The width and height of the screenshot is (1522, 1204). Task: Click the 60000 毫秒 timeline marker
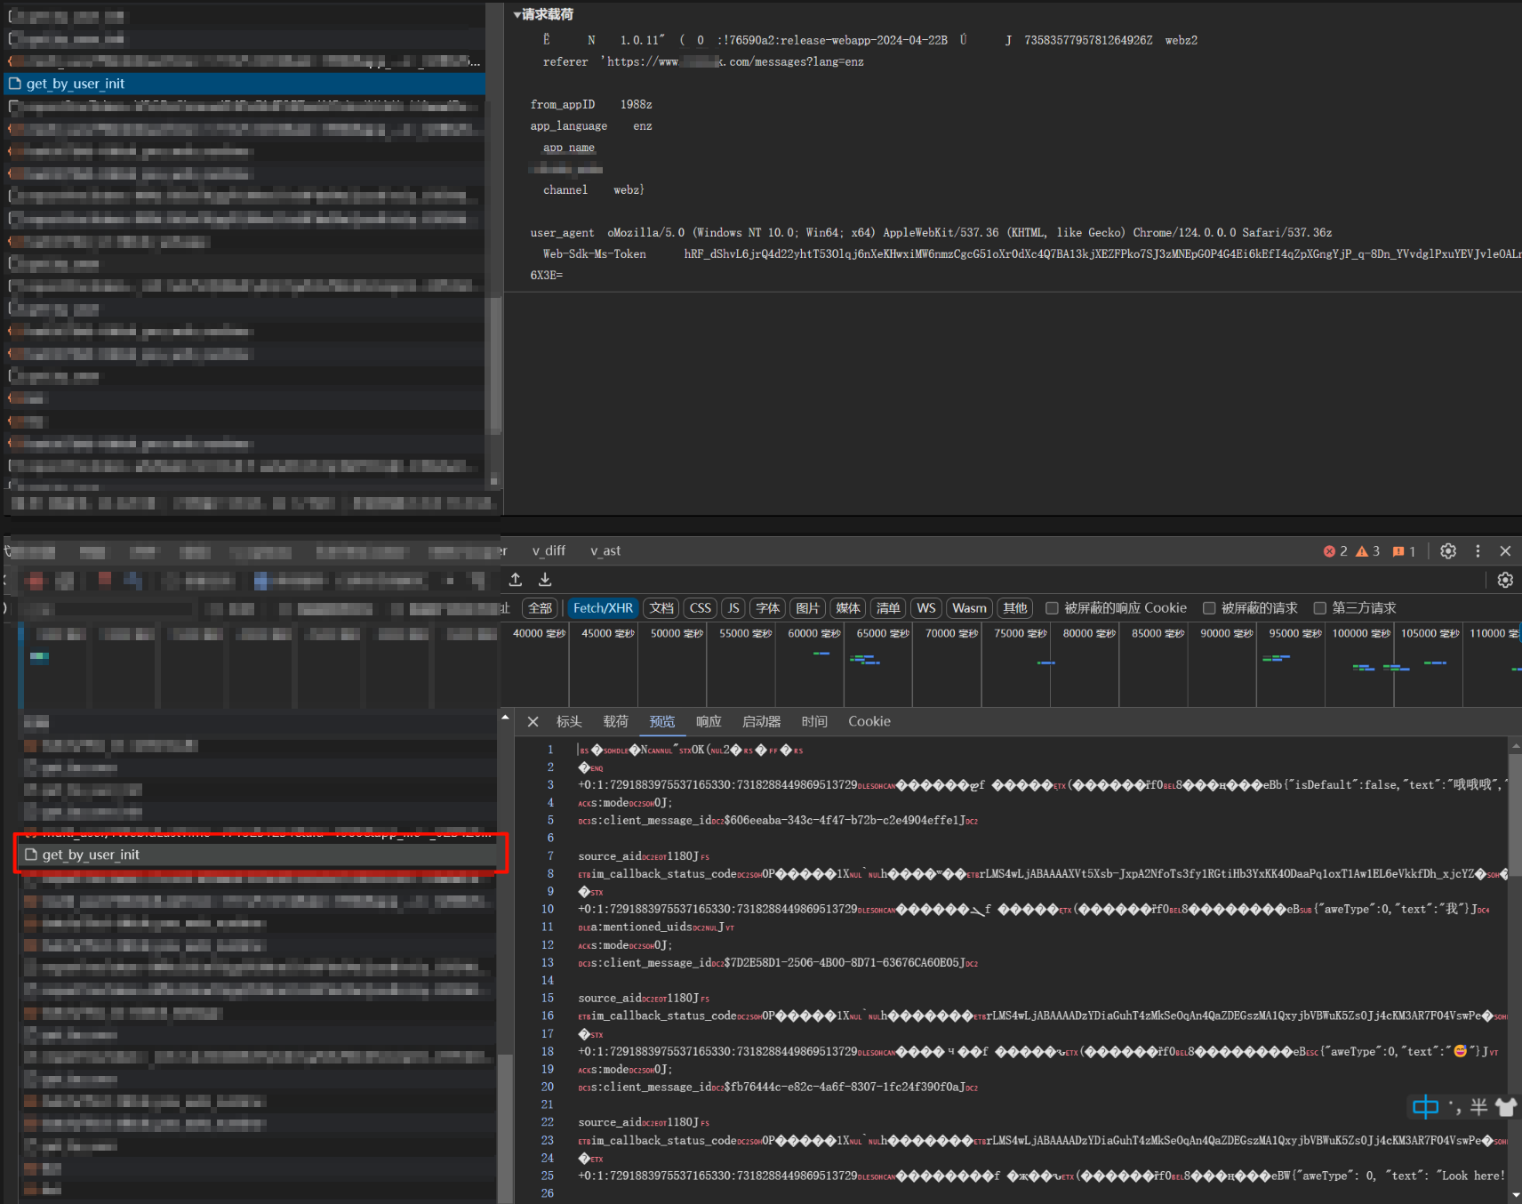click(814, 633)
